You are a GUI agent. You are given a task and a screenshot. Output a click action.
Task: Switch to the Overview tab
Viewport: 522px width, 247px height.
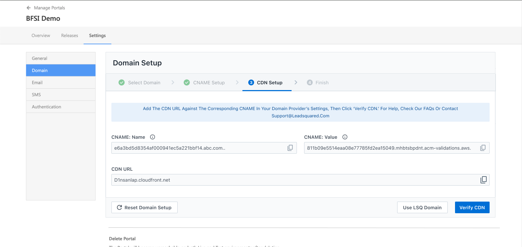(40, 35)
